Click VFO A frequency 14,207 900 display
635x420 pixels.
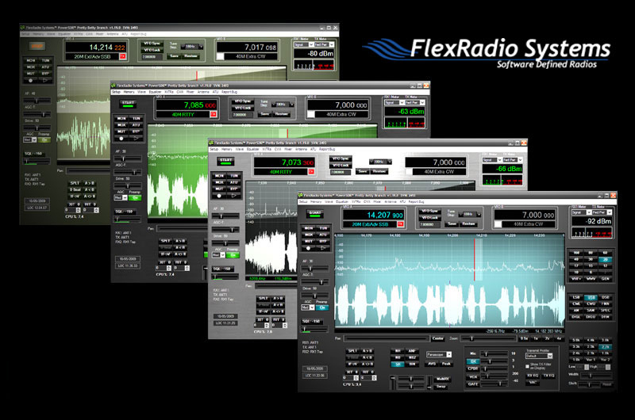[x=372, y=215]
